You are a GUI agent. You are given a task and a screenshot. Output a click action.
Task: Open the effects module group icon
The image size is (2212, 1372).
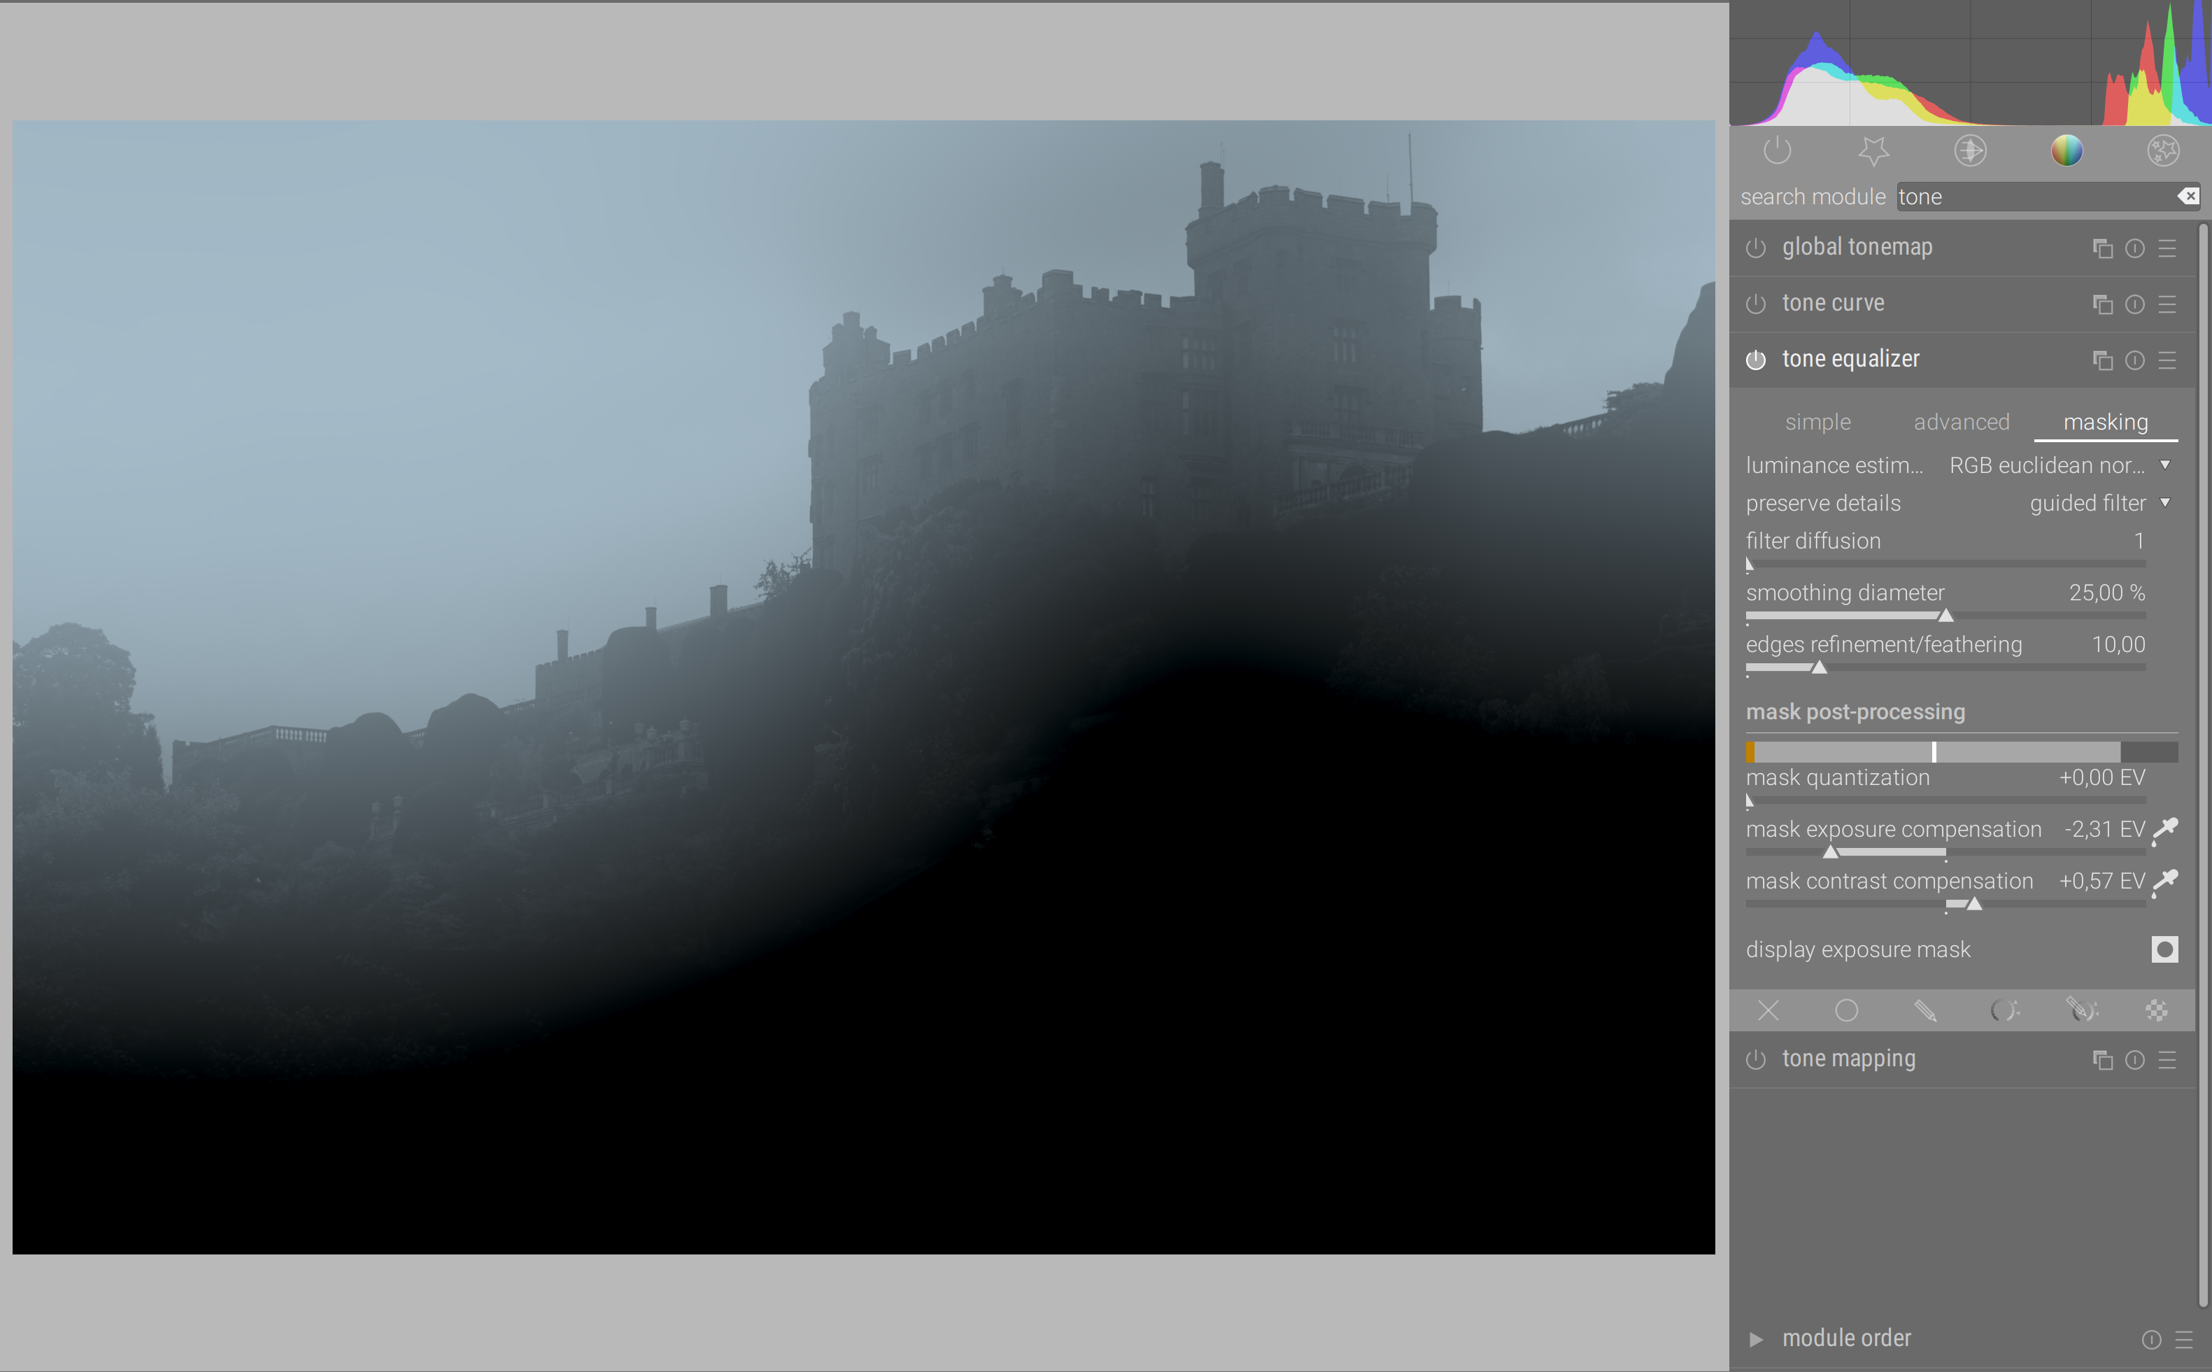[x=2163, y=150]
